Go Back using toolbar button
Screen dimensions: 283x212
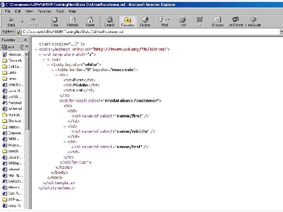11,22
